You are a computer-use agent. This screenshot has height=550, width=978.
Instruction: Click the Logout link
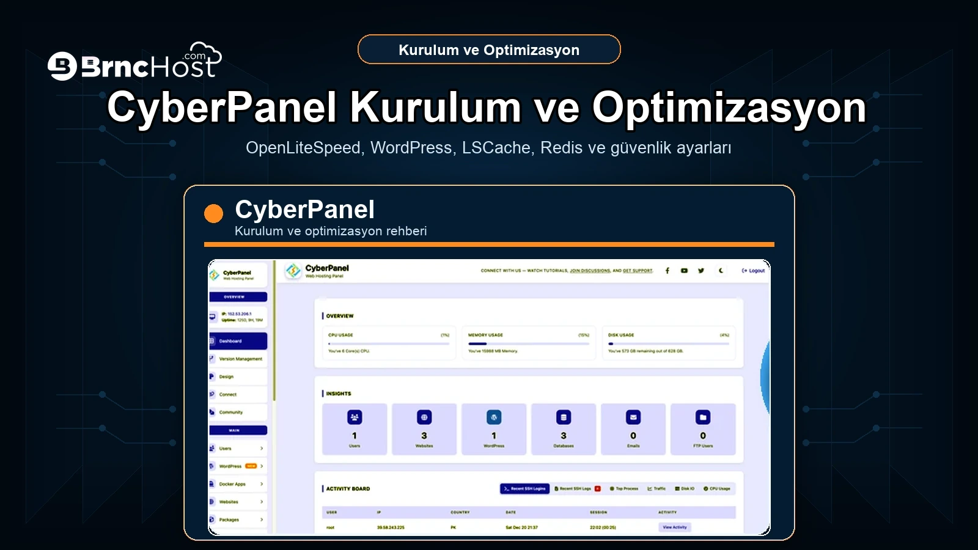tap(753, 271)
